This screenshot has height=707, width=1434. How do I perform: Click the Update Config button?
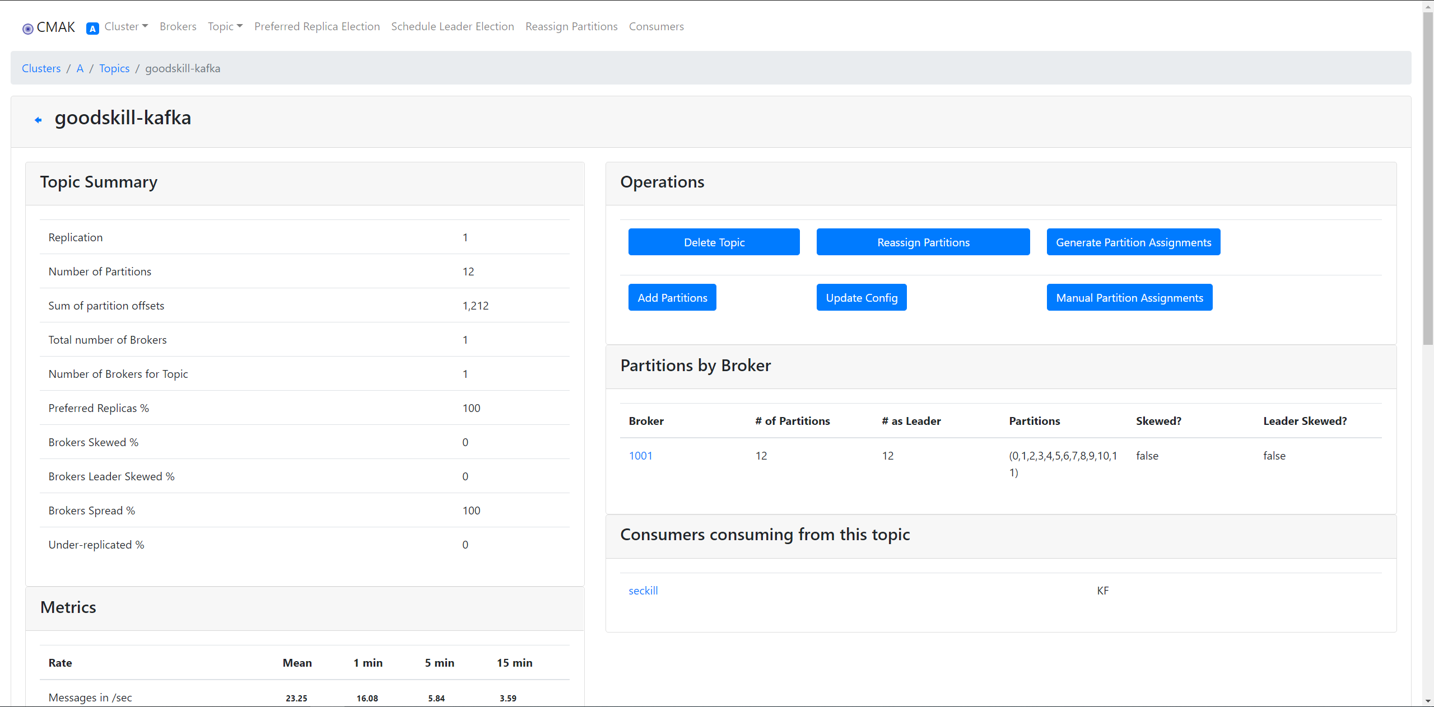pos(862,298)
